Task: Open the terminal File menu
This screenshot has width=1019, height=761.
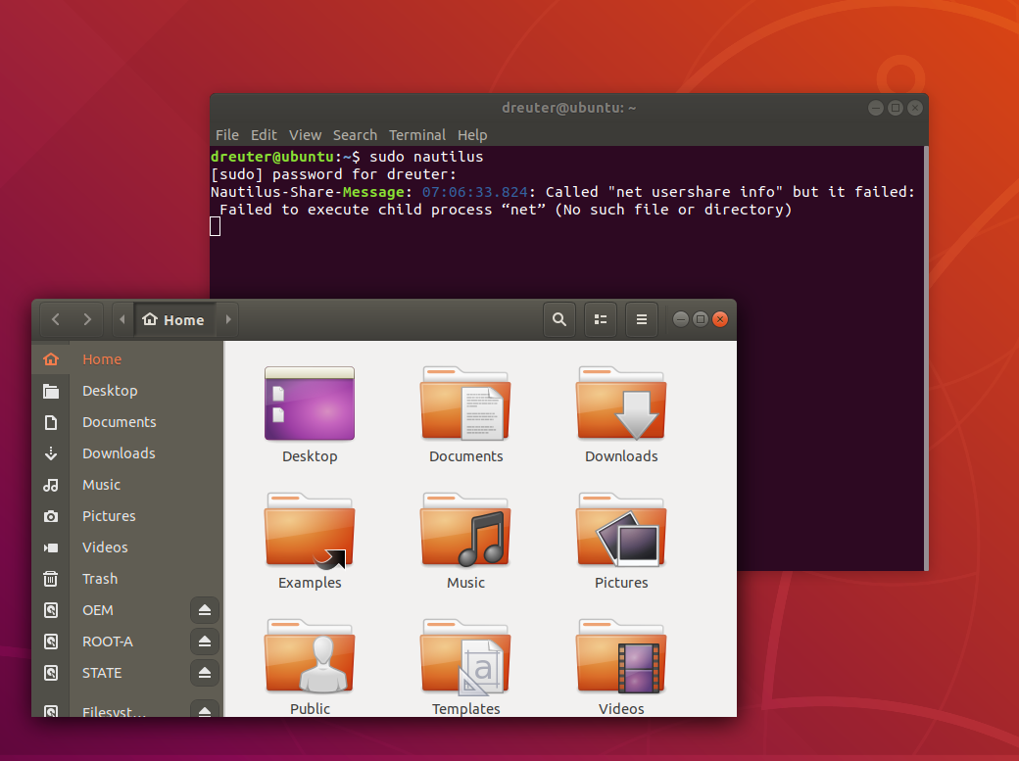Action: point(227,135)
